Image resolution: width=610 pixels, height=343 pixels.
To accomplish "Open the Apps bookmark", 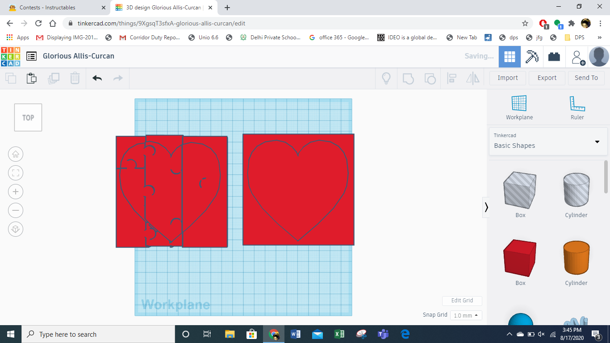I will [x=18, y=38].
